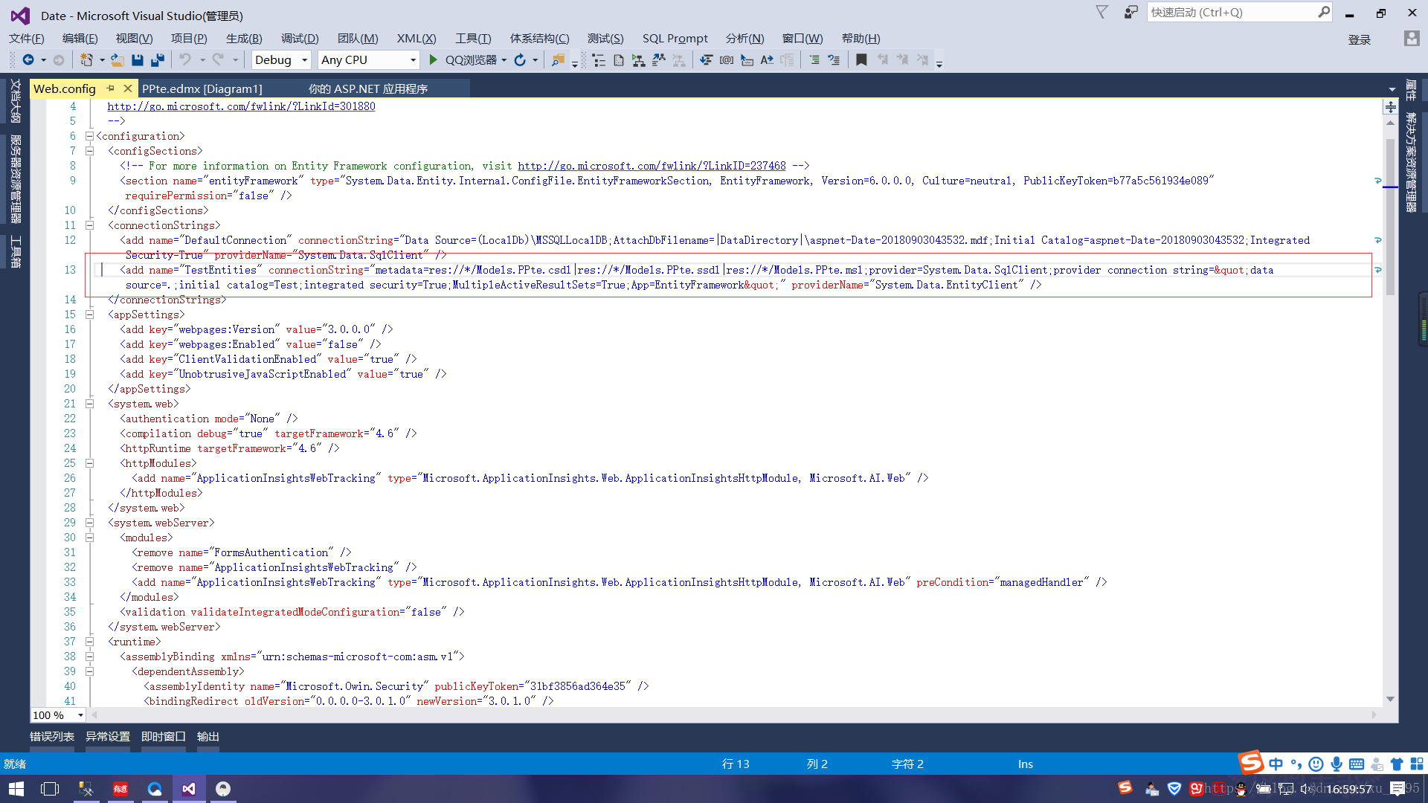Image resolution: width=1428 pixels, height=803 pixels.
Task: Collapse the system.web node outline
Action: (89, 404)
